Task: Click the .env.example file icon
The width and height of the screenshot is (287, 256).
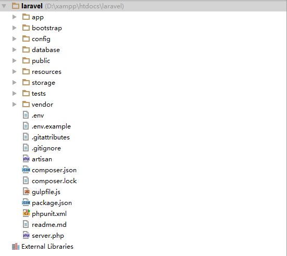Action: click(26, 126)
